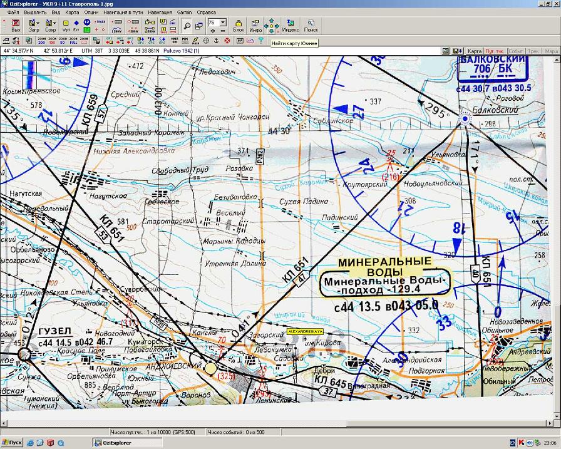
Task: Click the red lifebuoy icon
Action: 227,41
